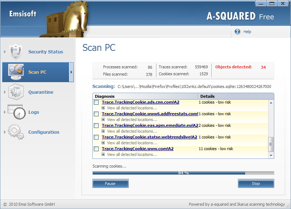Check the eas.apm.emediate.eu cookie box

(x=96, y=125)
